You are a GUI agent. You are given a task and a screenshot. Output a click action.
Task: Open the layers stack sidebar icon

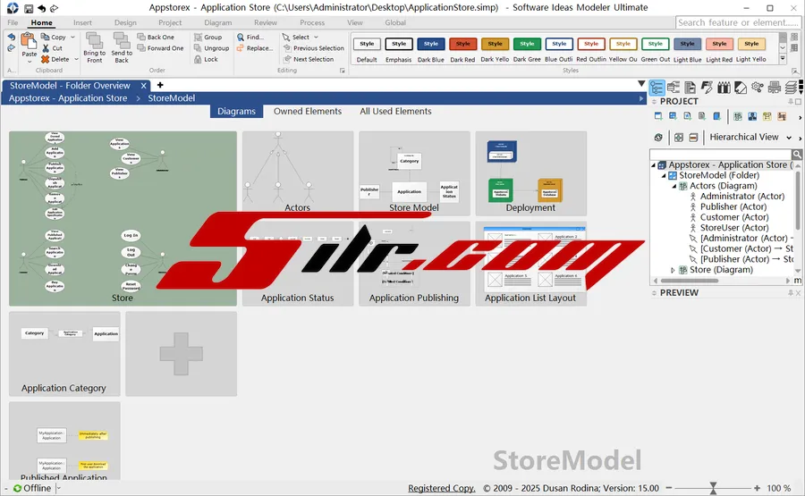coord(792,88)
